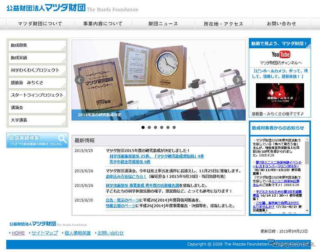Open 子どもたちのための第2回手話親 link
The height and width of the screenshot is (252, 320).
(x=277, y=193)
